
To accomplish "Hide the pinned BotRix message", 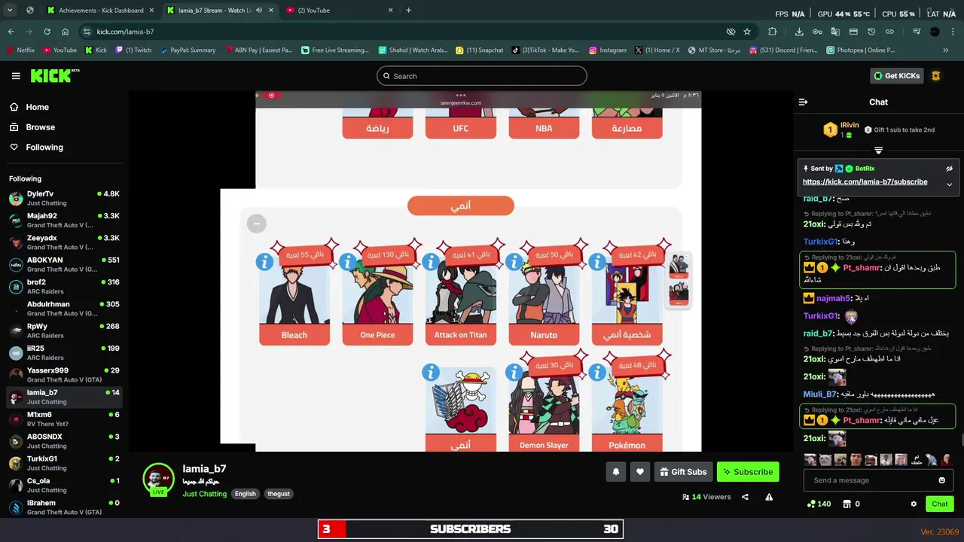I will point(949,169).
